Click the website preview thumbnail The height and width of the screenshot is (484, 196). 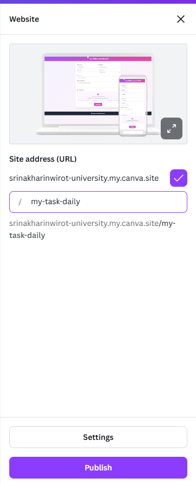click(98, 94)
